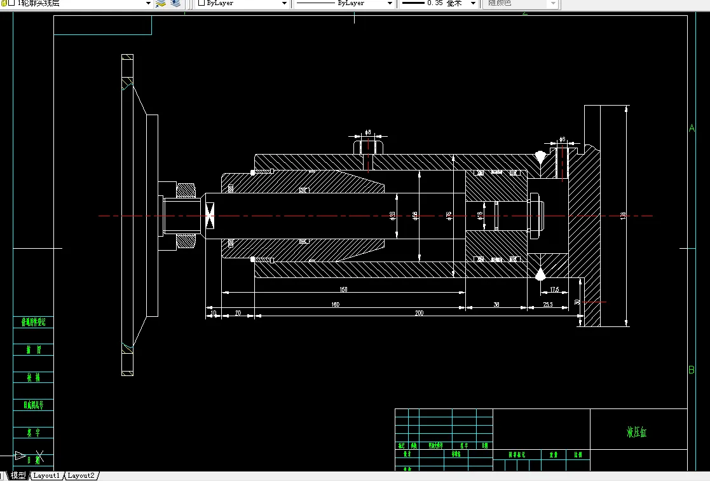Viewport: 710px width, 481px height.
Task: Click the layer color square beside 轮廓实线层
Action: 12,3
